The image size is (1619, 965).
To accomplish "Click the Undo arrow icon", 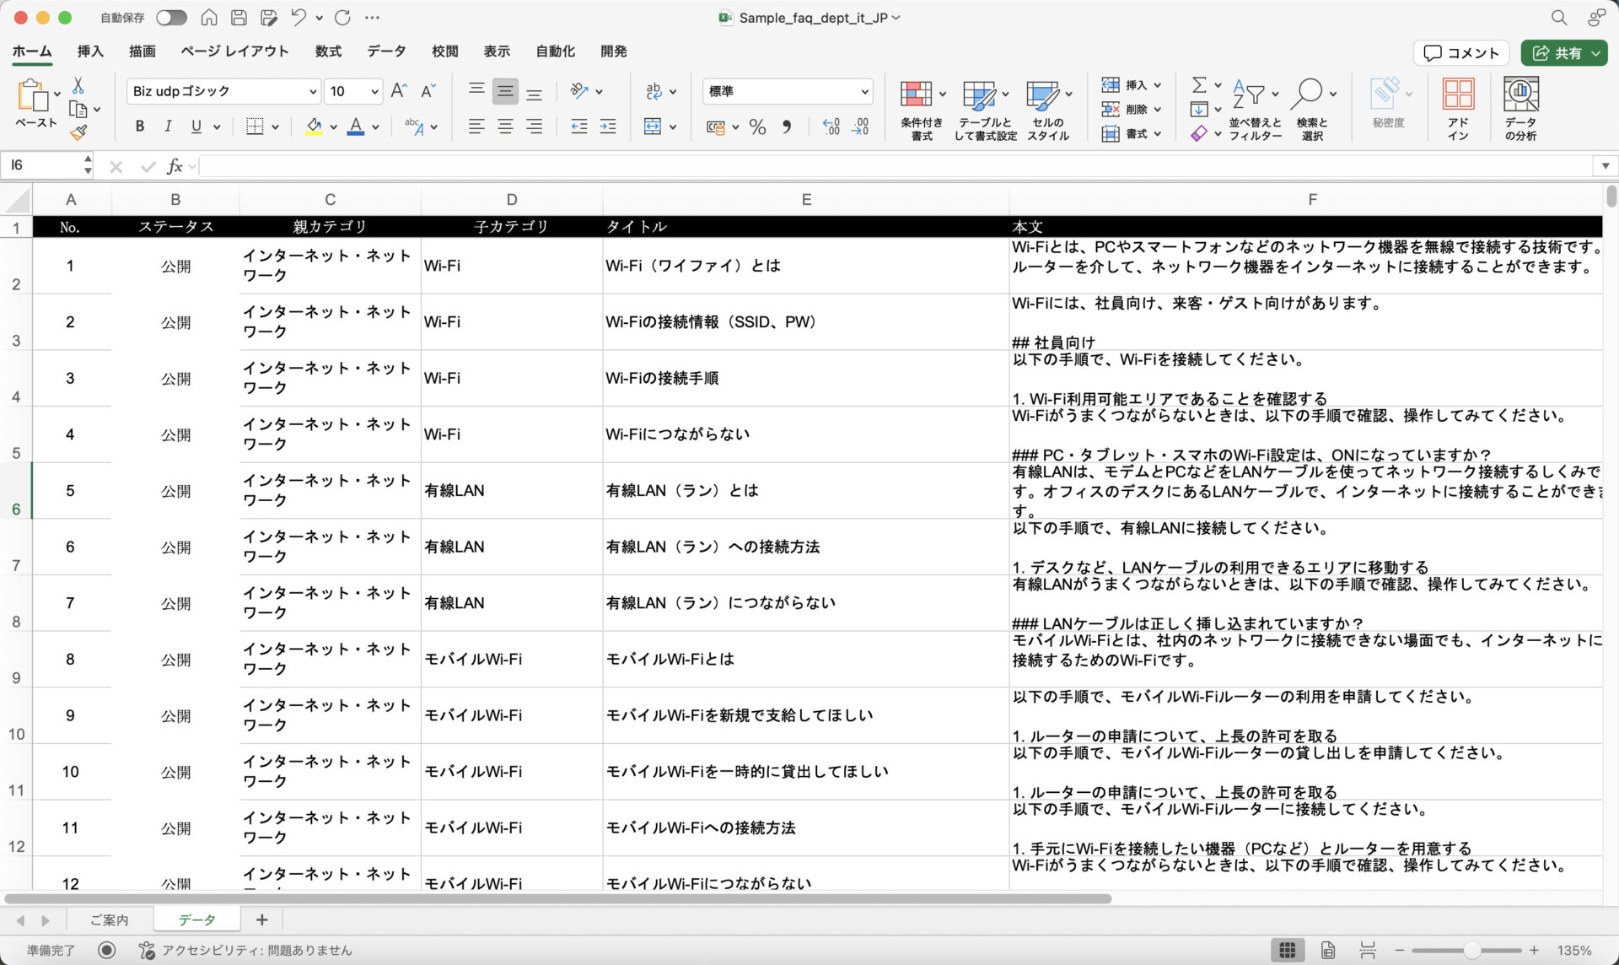I will point(298,18).
